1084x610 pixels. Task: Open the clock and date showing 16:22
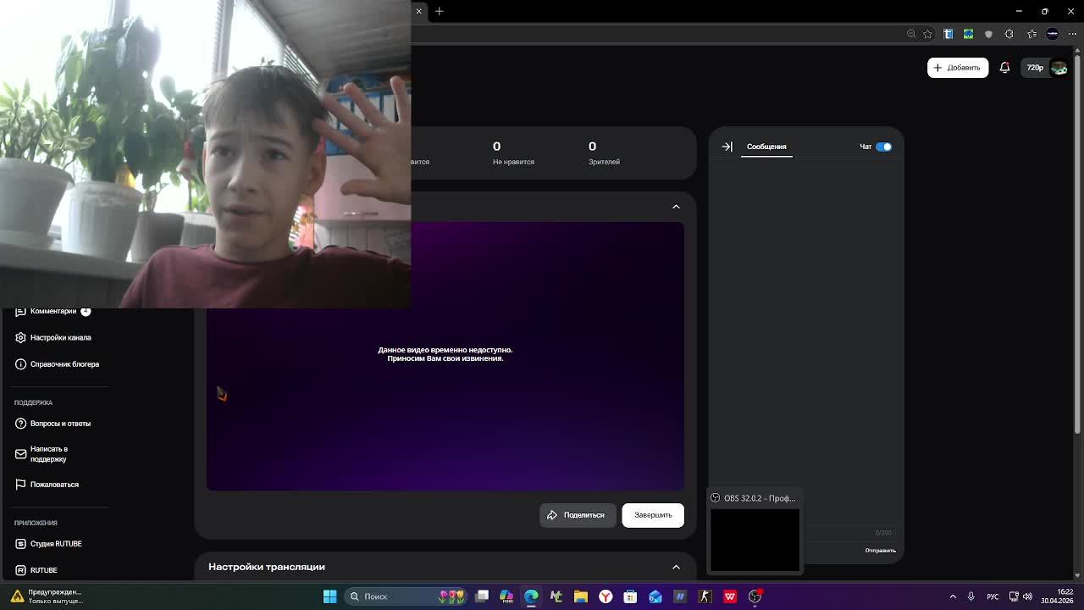pos(1057,596)
